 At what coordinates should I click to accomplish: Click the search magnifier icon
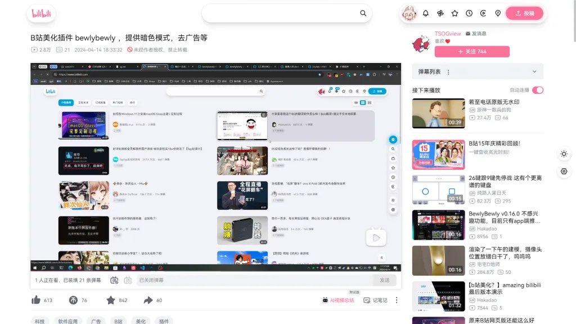click(x=363, y=13)
